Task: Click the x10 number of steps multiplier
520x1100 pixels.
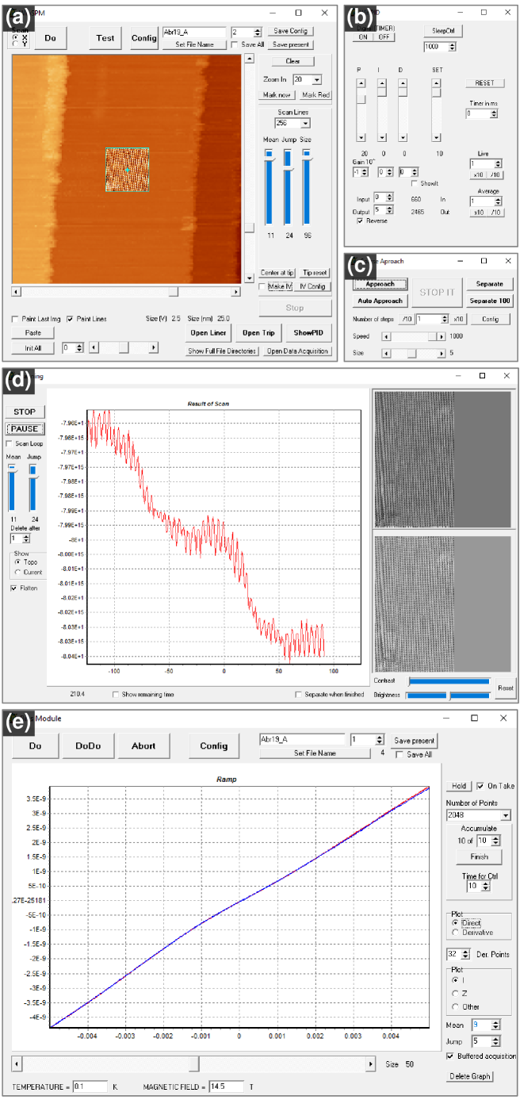Action: 457,318
